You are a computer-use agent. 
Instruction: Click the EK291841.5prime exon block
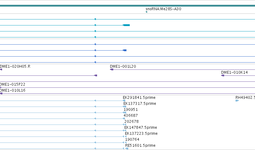pos(124,101)
